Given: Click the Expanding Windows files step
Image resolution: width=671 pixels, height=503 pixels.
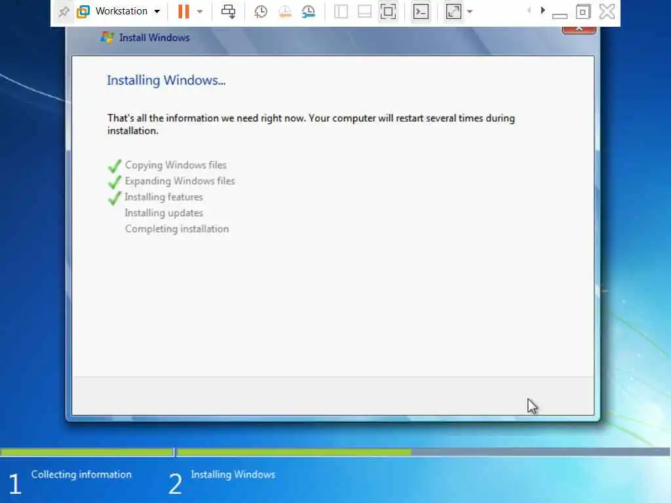Looking at the screenshot, I should [180, 181].
